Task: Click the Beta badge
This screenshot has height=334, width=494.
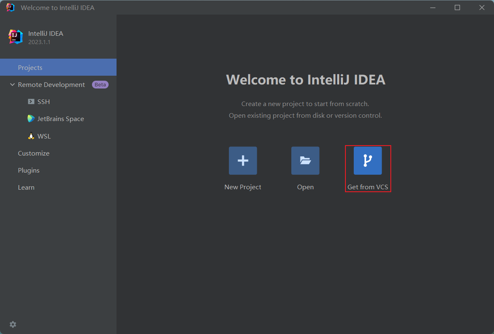Action: [100, 84]
